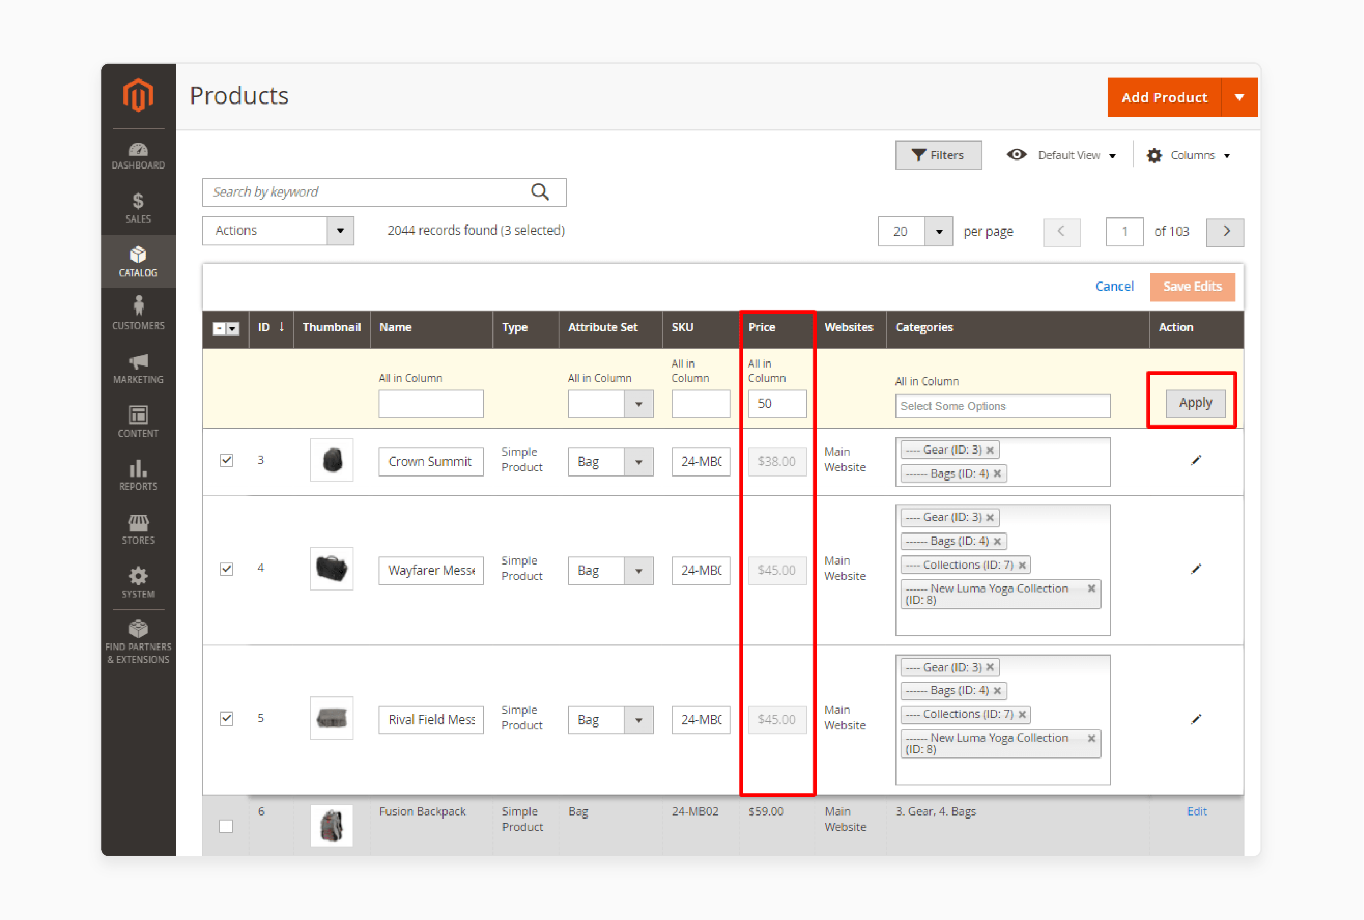Open the Stores sidebar section
This screenshot has width=1364, height=920.
point(138,529)
